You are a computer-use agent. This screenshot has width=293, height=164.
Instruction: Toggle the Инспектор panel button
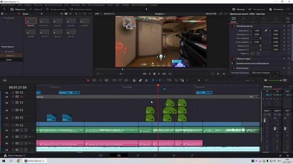[276, 9]
